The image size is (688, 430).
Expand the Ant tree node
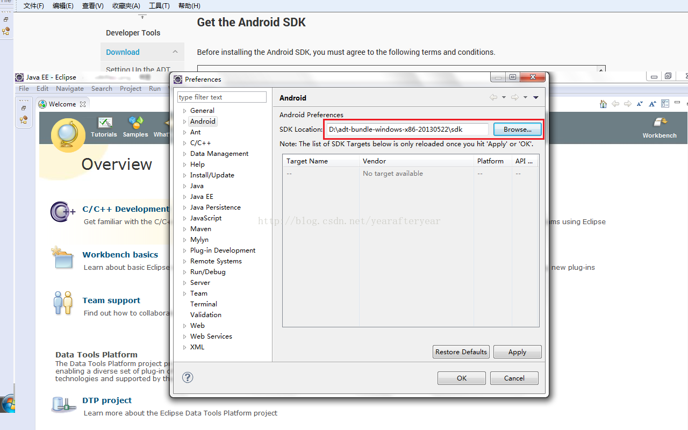pos(184,132)
